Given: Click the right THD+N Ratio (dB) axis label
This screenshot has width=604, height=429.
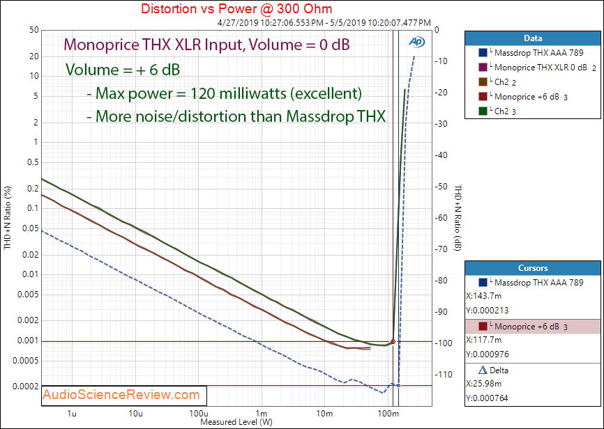Looking at the screenshot, I should 458,218.
